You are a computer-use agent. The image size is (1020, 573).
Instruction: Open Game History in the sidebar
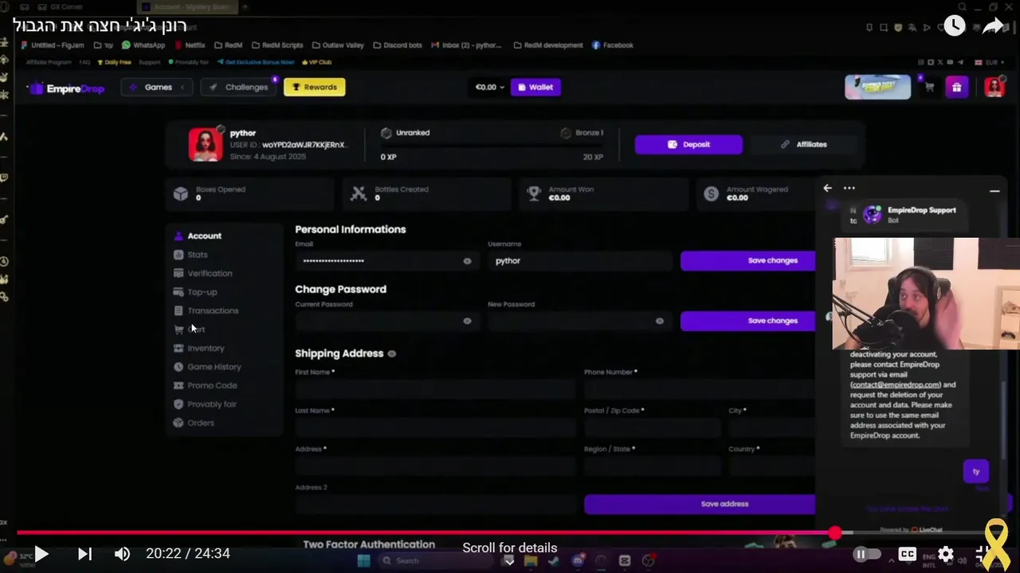coord(214,367)
